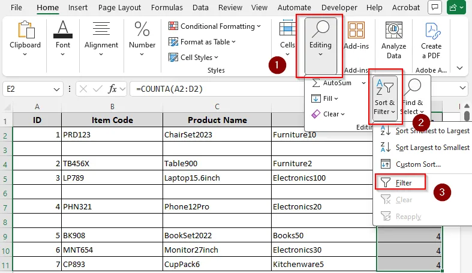This screenshot has width=472, height=273.
Task: Open the Developer tab
Action: coord(339,8)
